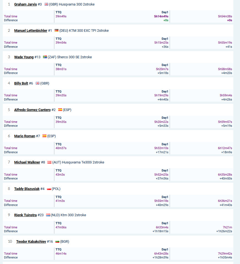Image resolution: width=240 pixels, height=264 pixels.
Task: Click the Austrian flag beside Michael Walkner
Action: [49, 162]
